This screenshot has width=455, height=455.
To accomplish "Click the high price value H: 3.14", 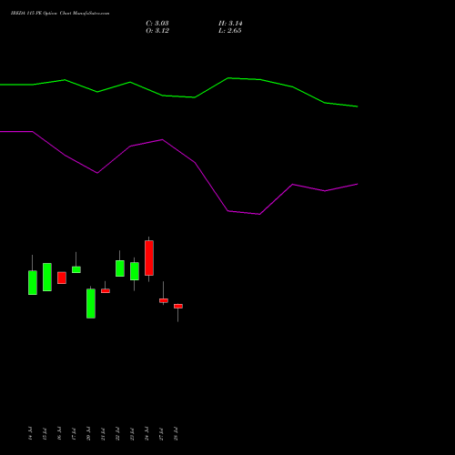I will (x=230, y=24).
